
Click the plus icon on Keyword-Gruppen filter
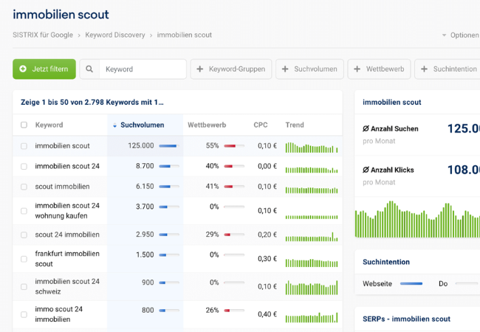point(200,69)
